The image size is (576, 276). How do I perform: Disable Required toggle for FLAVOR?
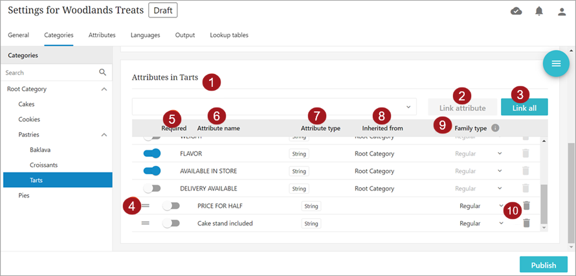(151, 154)
